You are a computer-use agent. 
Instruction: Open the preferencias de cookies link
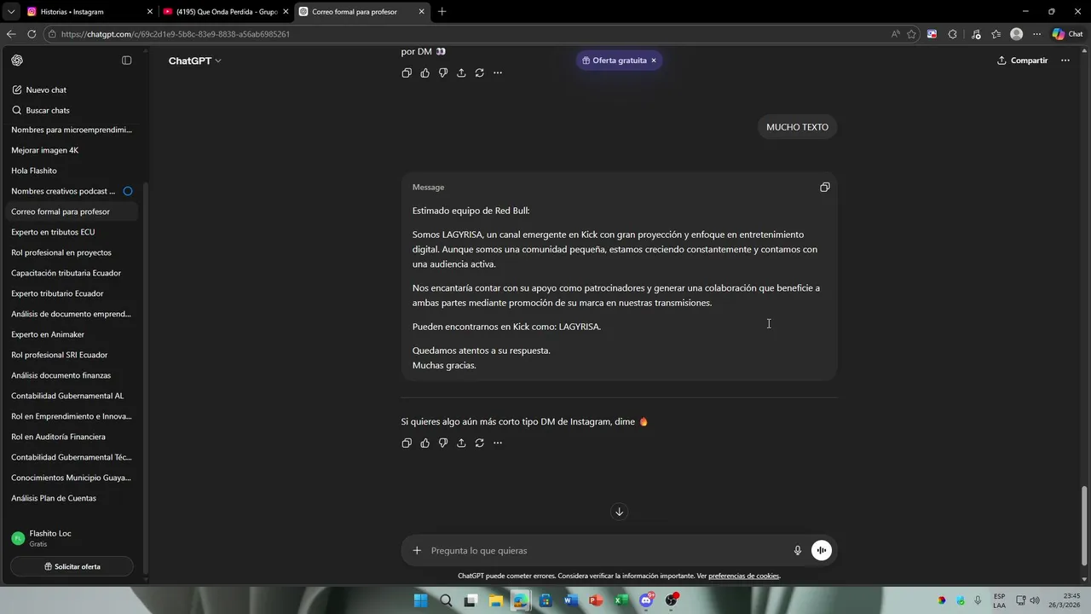(x=743, y=576)
